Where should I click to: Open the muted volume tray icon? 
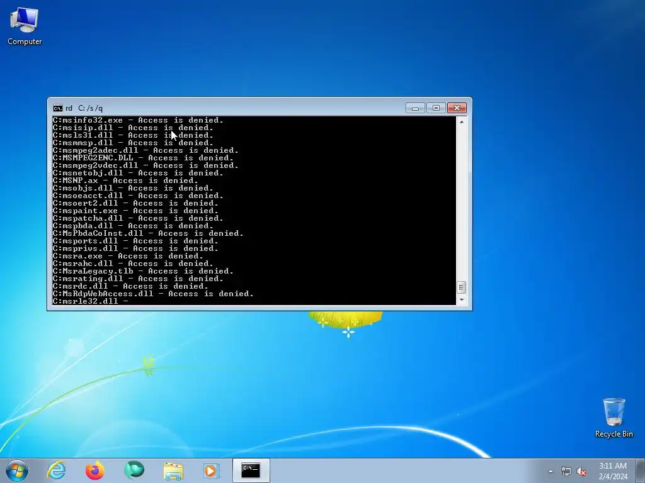pos(581,471)
